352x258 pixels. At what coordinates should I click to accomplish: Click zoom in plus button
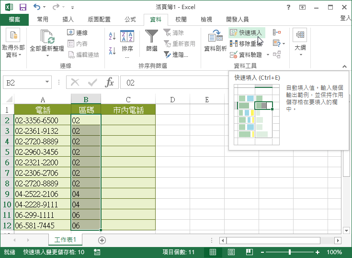point(318,252)
